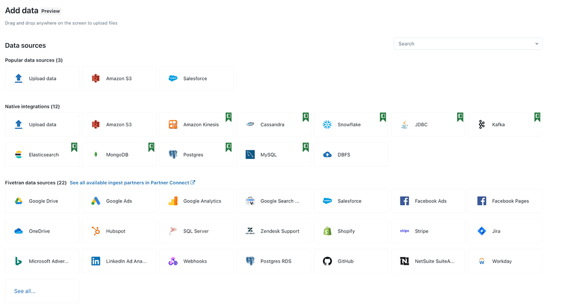
Task: Expand the Search dropdown arrow
Action: tap(537, 44)
